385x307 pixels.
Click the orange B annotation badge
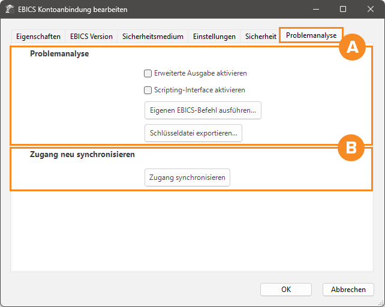(x=352, y=148)
